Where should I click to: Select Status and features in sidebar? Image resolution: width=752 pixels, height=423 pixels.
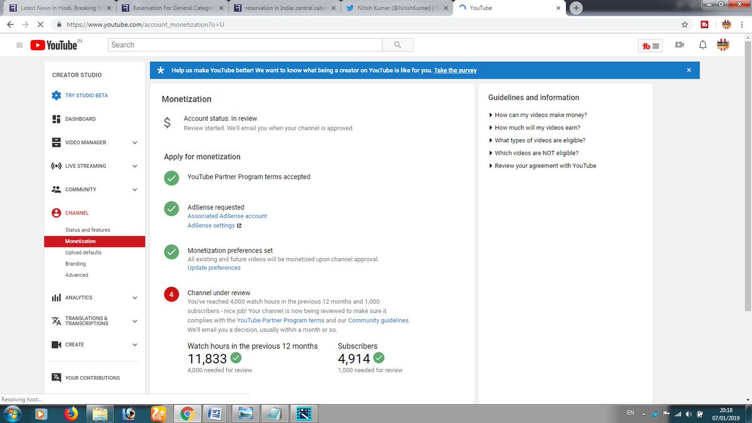tap(88, 230)
